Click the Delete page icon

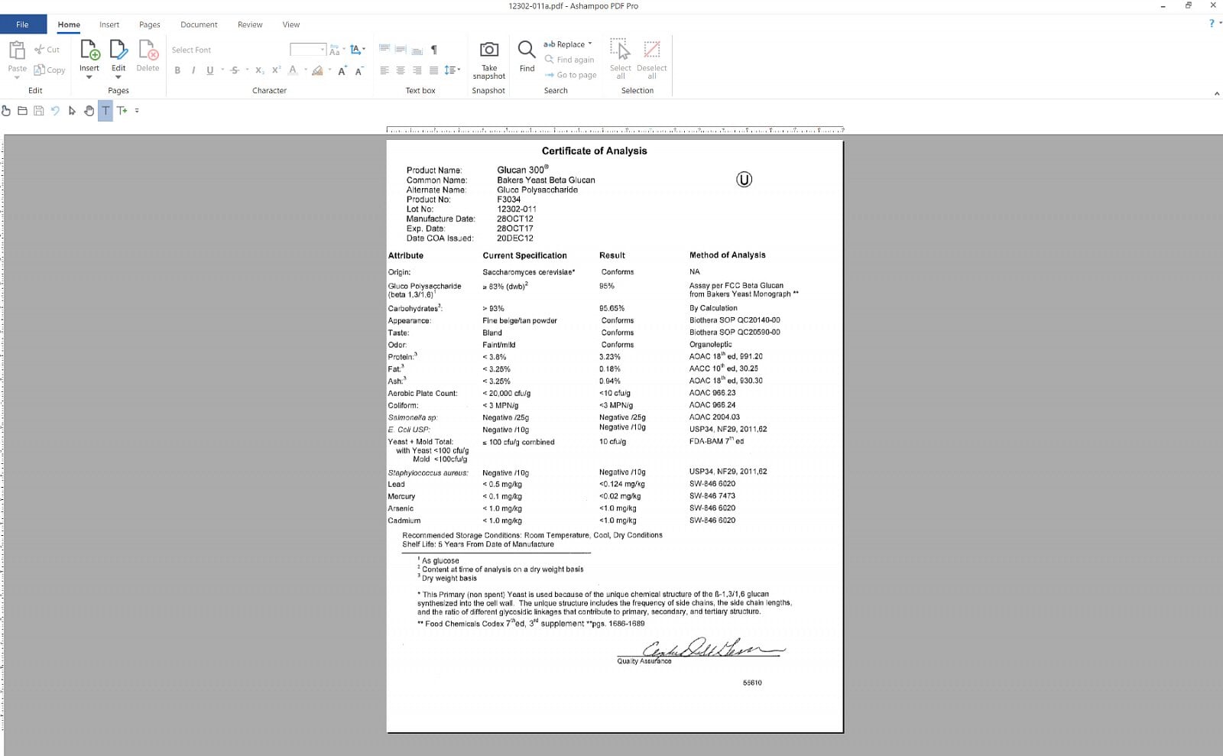(148, 50)
